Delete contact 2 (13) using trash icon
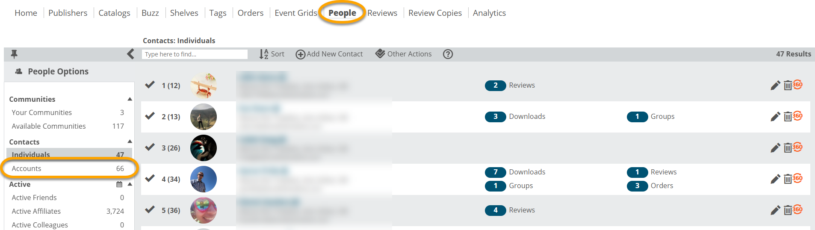The image size is (815, 230). [x=788, y=117]
